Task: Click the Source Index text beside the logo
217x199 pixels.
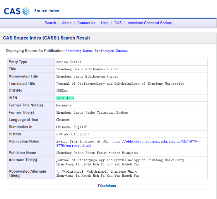Action: pos(47,11)
